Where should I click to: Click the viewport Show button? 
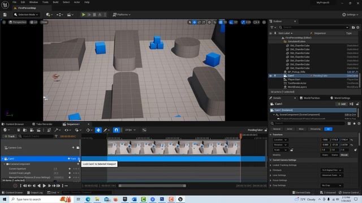tap(44, 22)
